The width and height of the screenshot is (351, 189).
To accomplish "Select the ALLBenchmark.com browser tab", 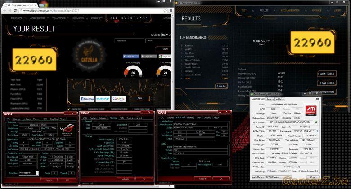I will point(20,5).
